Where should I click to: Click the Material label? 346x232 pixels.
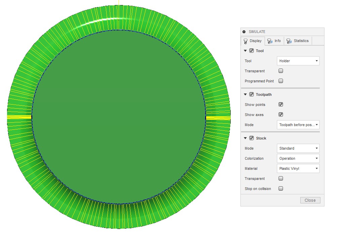pos(251,169)
